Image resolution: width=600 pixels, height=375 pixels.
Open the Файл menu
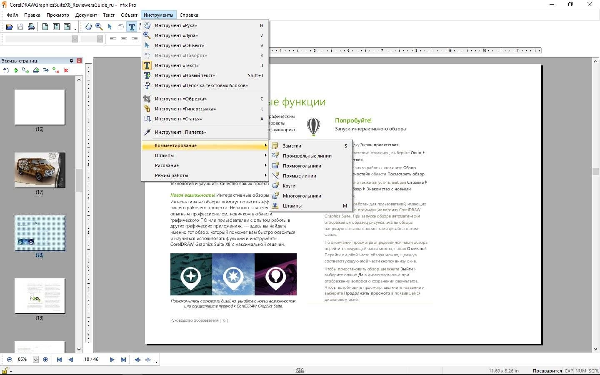[12, 15]
